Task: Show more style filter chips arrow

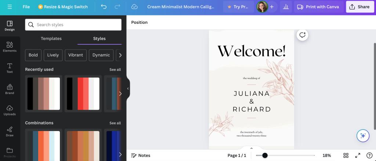Action: tap(120, 55)
